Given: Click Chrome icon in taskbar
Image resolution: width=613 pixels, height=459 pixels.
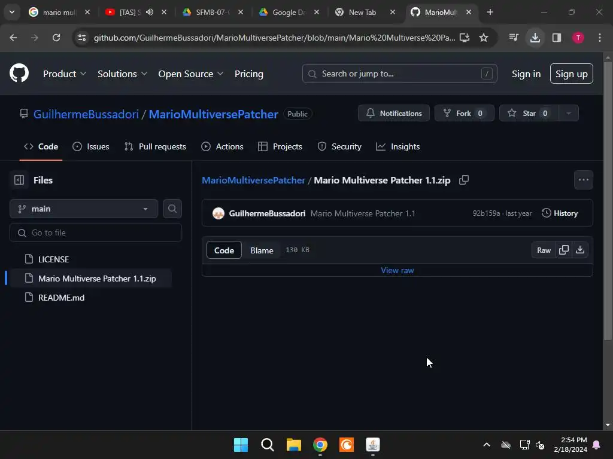Looking at the screenshot, I should (320, 445).
